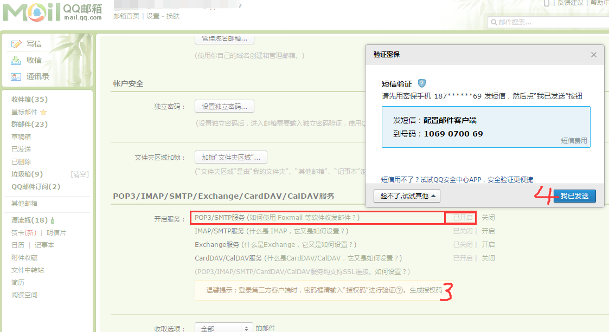Click the star icon next to 星标邮件
Image resolution: width=609 pixels, height=332 pixels.
pos(43,112)
